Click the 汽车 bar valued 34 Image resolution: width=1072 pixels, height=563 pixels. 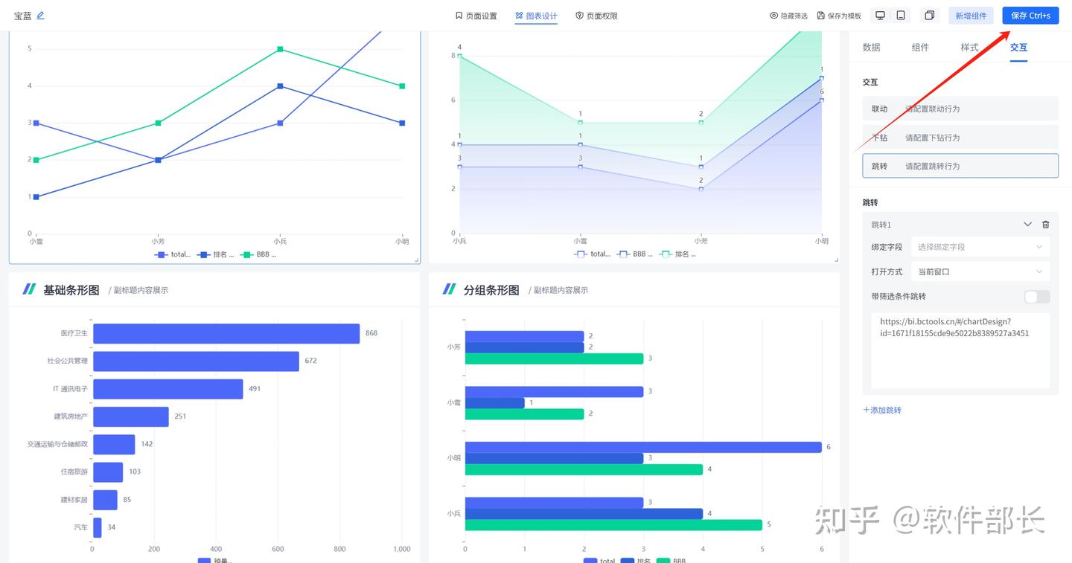98,527
